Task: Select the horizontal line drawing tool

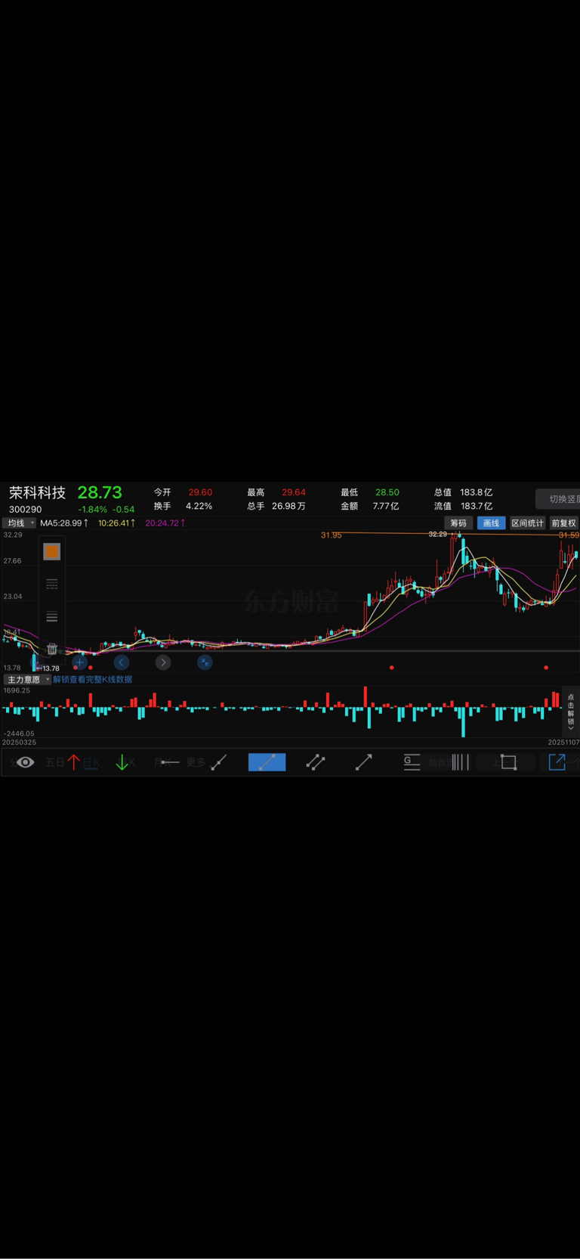Action: pyautogui.click(x=170, y=762)
